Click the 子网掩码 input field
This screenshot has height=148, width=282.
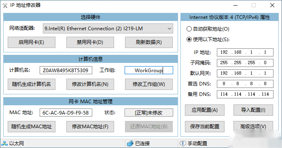point(245,63)
